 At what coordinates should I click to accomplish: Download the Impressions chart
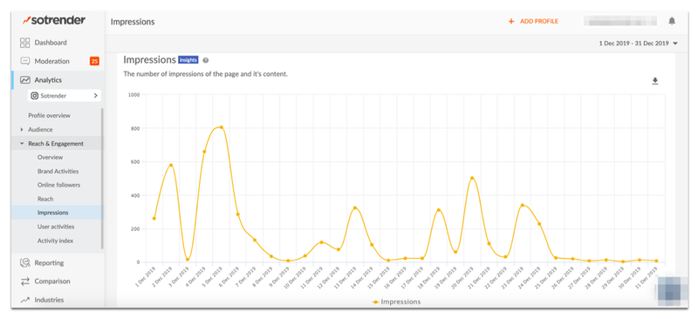pos(655,81)
